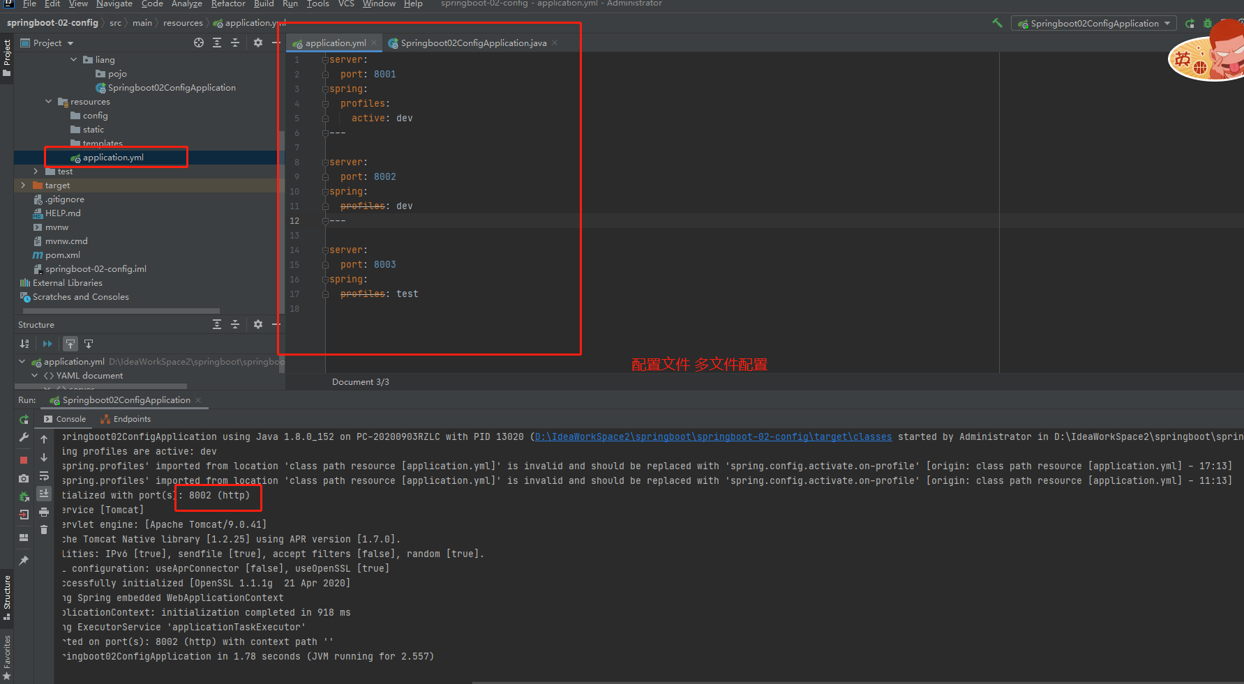Image resolution: width=1244 pixels, height=684 pixels.
Task: Click the layout restore icon in Run panel
Action: [x=24, y=538]
